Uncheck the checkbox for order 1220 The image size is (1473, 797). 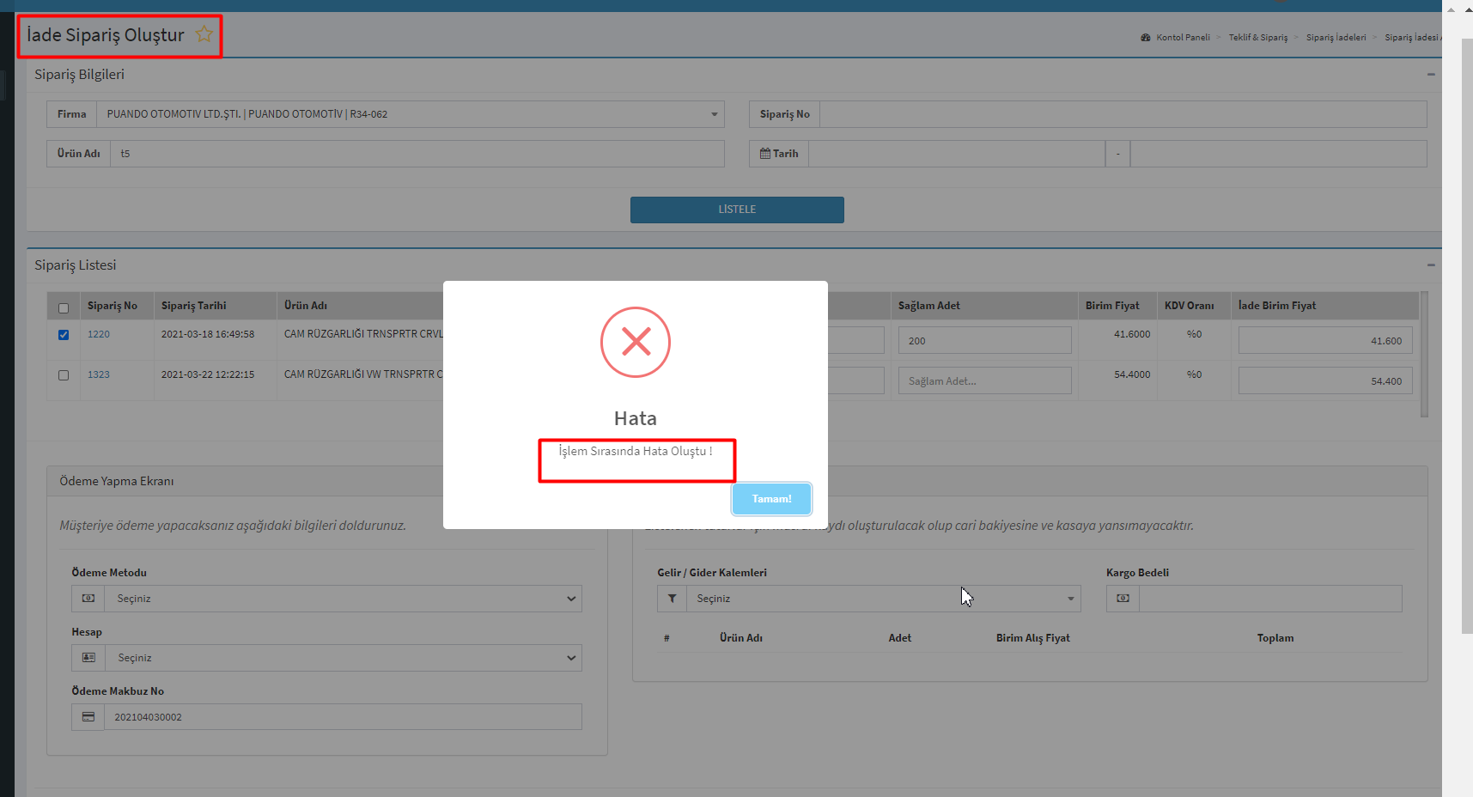click(64, 335)
